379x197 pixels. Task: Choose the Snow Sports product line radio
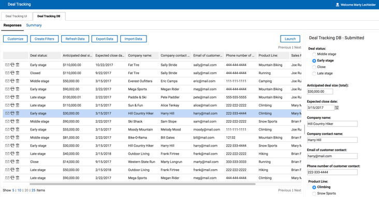314,193
